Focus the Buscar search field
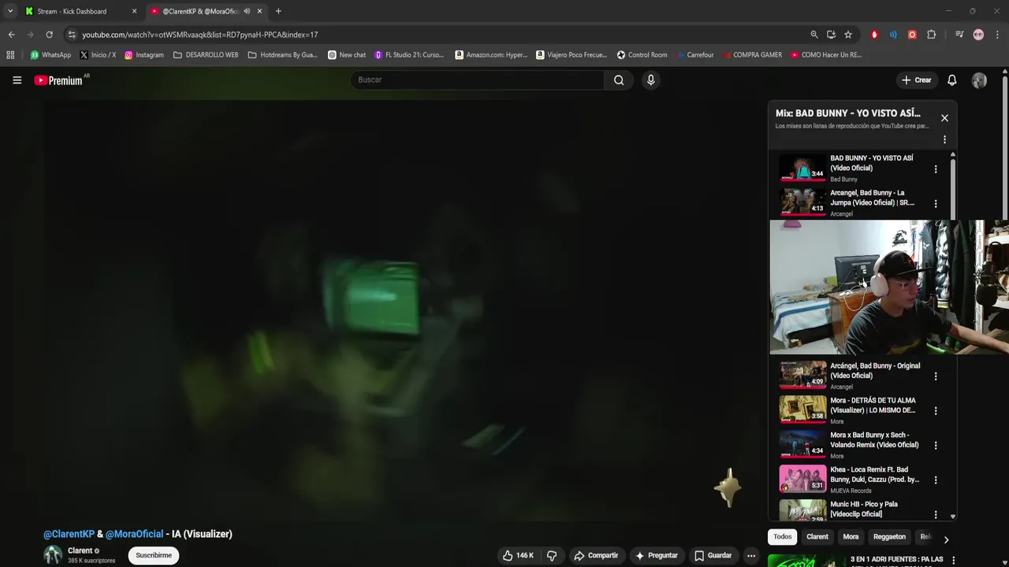The height and width of the screenshot is (567, 1009). [x=477, y=80]
